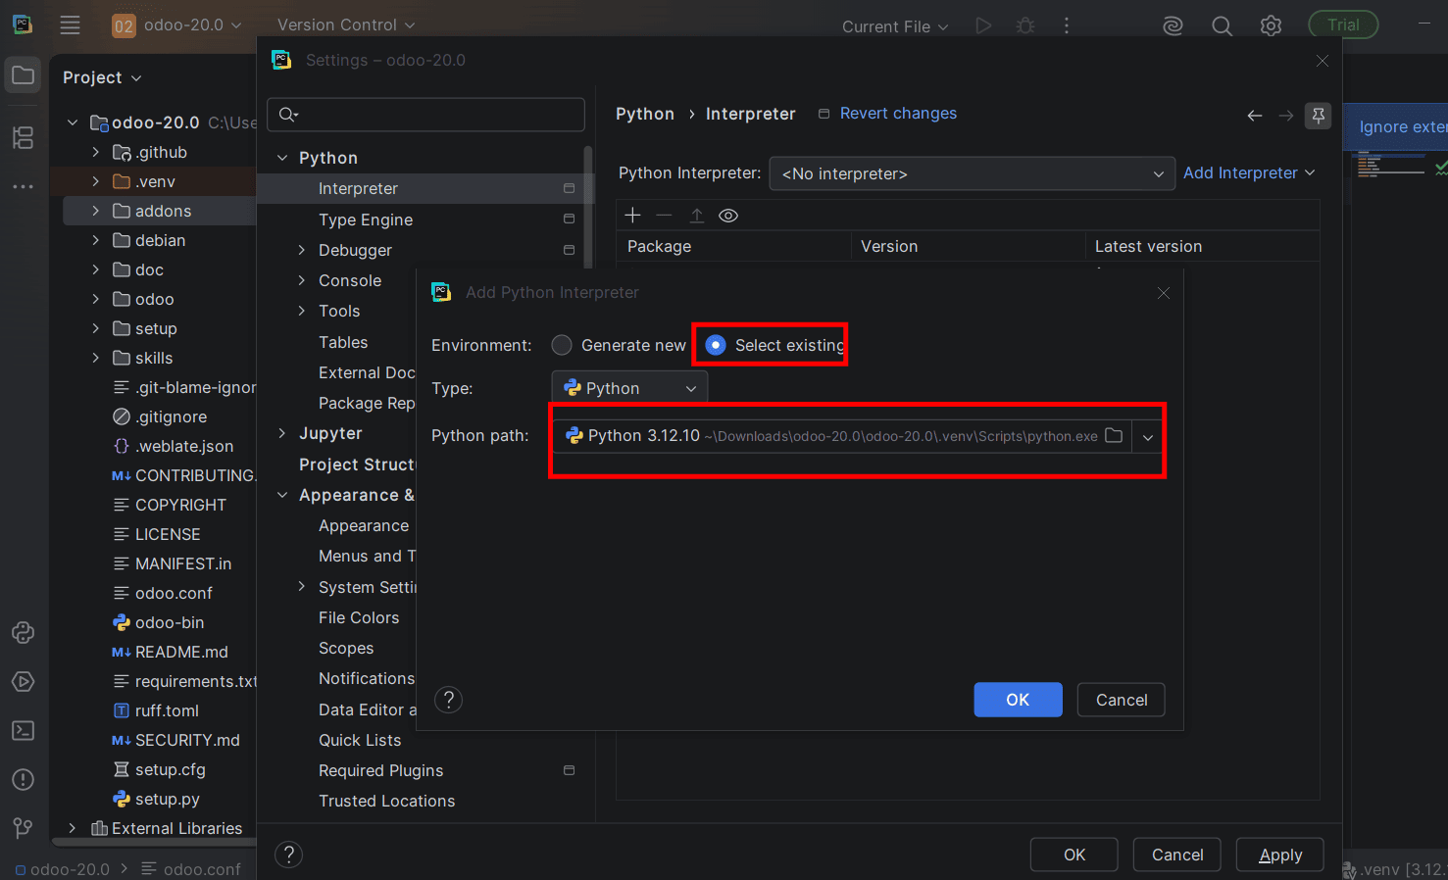Open the Python Packages tool window
This screenshot has height=880, width=1448.
point(24,633)
